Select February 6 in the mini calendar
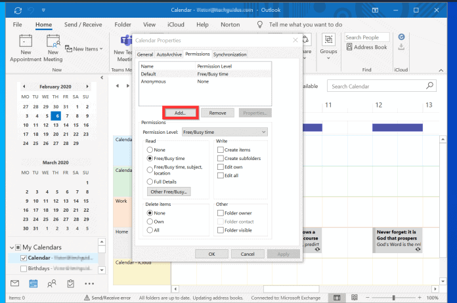457x303 pixels. coord(56,116)
